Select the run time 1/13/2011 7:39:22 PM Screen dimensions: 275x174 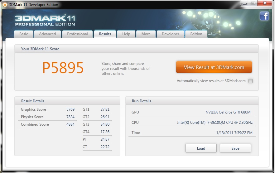(234, 133)
